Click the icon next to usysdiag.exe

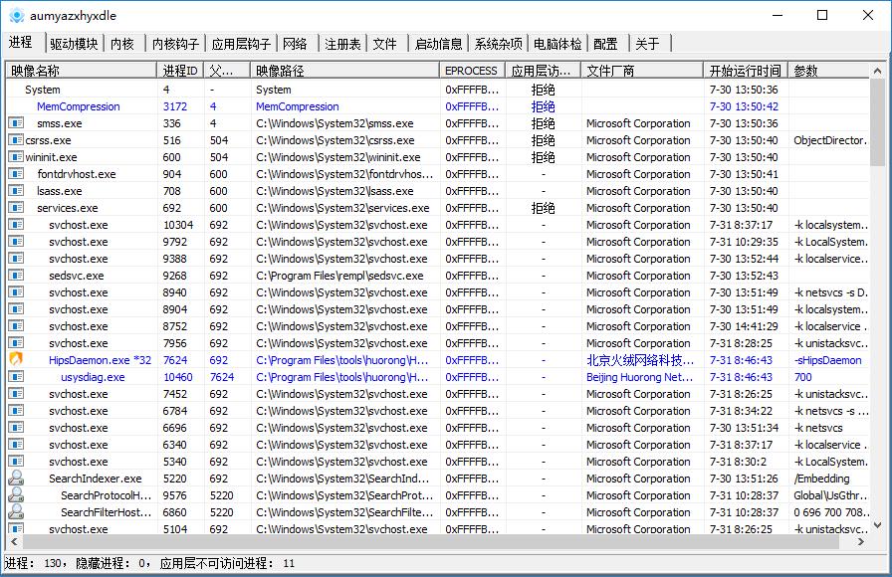[16, 377]
